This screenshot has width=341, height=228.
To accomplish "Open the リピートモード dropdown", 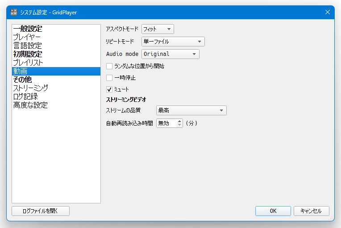I will [x=173, y=42].
